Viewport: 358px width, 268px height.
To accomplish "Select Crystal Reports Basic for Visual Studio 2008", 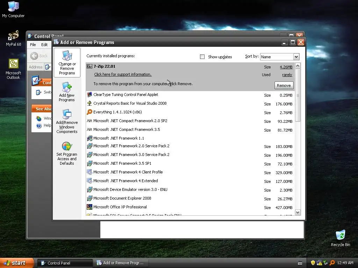I will (x=190, y=103).
